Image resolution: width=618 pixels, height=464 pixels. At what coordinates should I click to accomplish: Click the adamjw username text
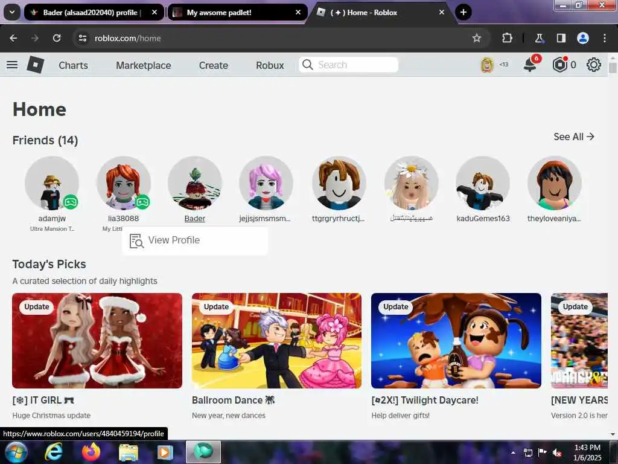[x=52, y=219]
